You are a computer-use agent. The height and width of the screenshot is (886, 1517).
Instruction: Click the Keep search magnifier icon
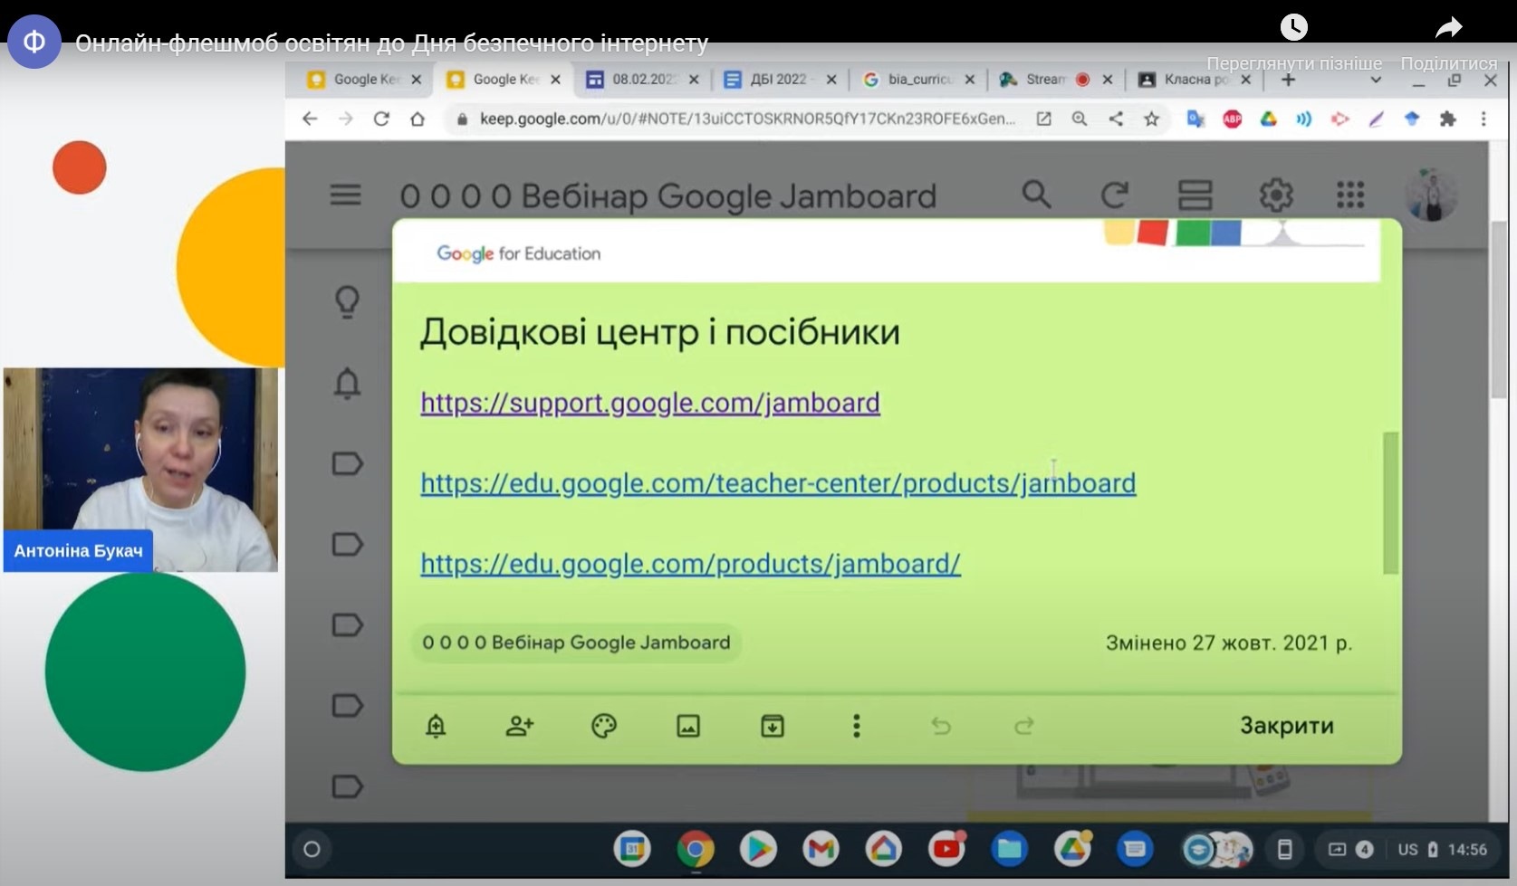click(1036, 195)
